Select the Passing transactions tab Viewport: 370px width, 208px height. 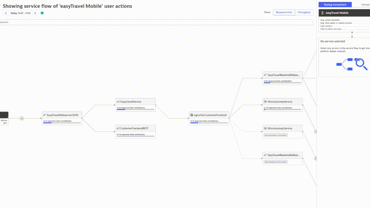335,5
